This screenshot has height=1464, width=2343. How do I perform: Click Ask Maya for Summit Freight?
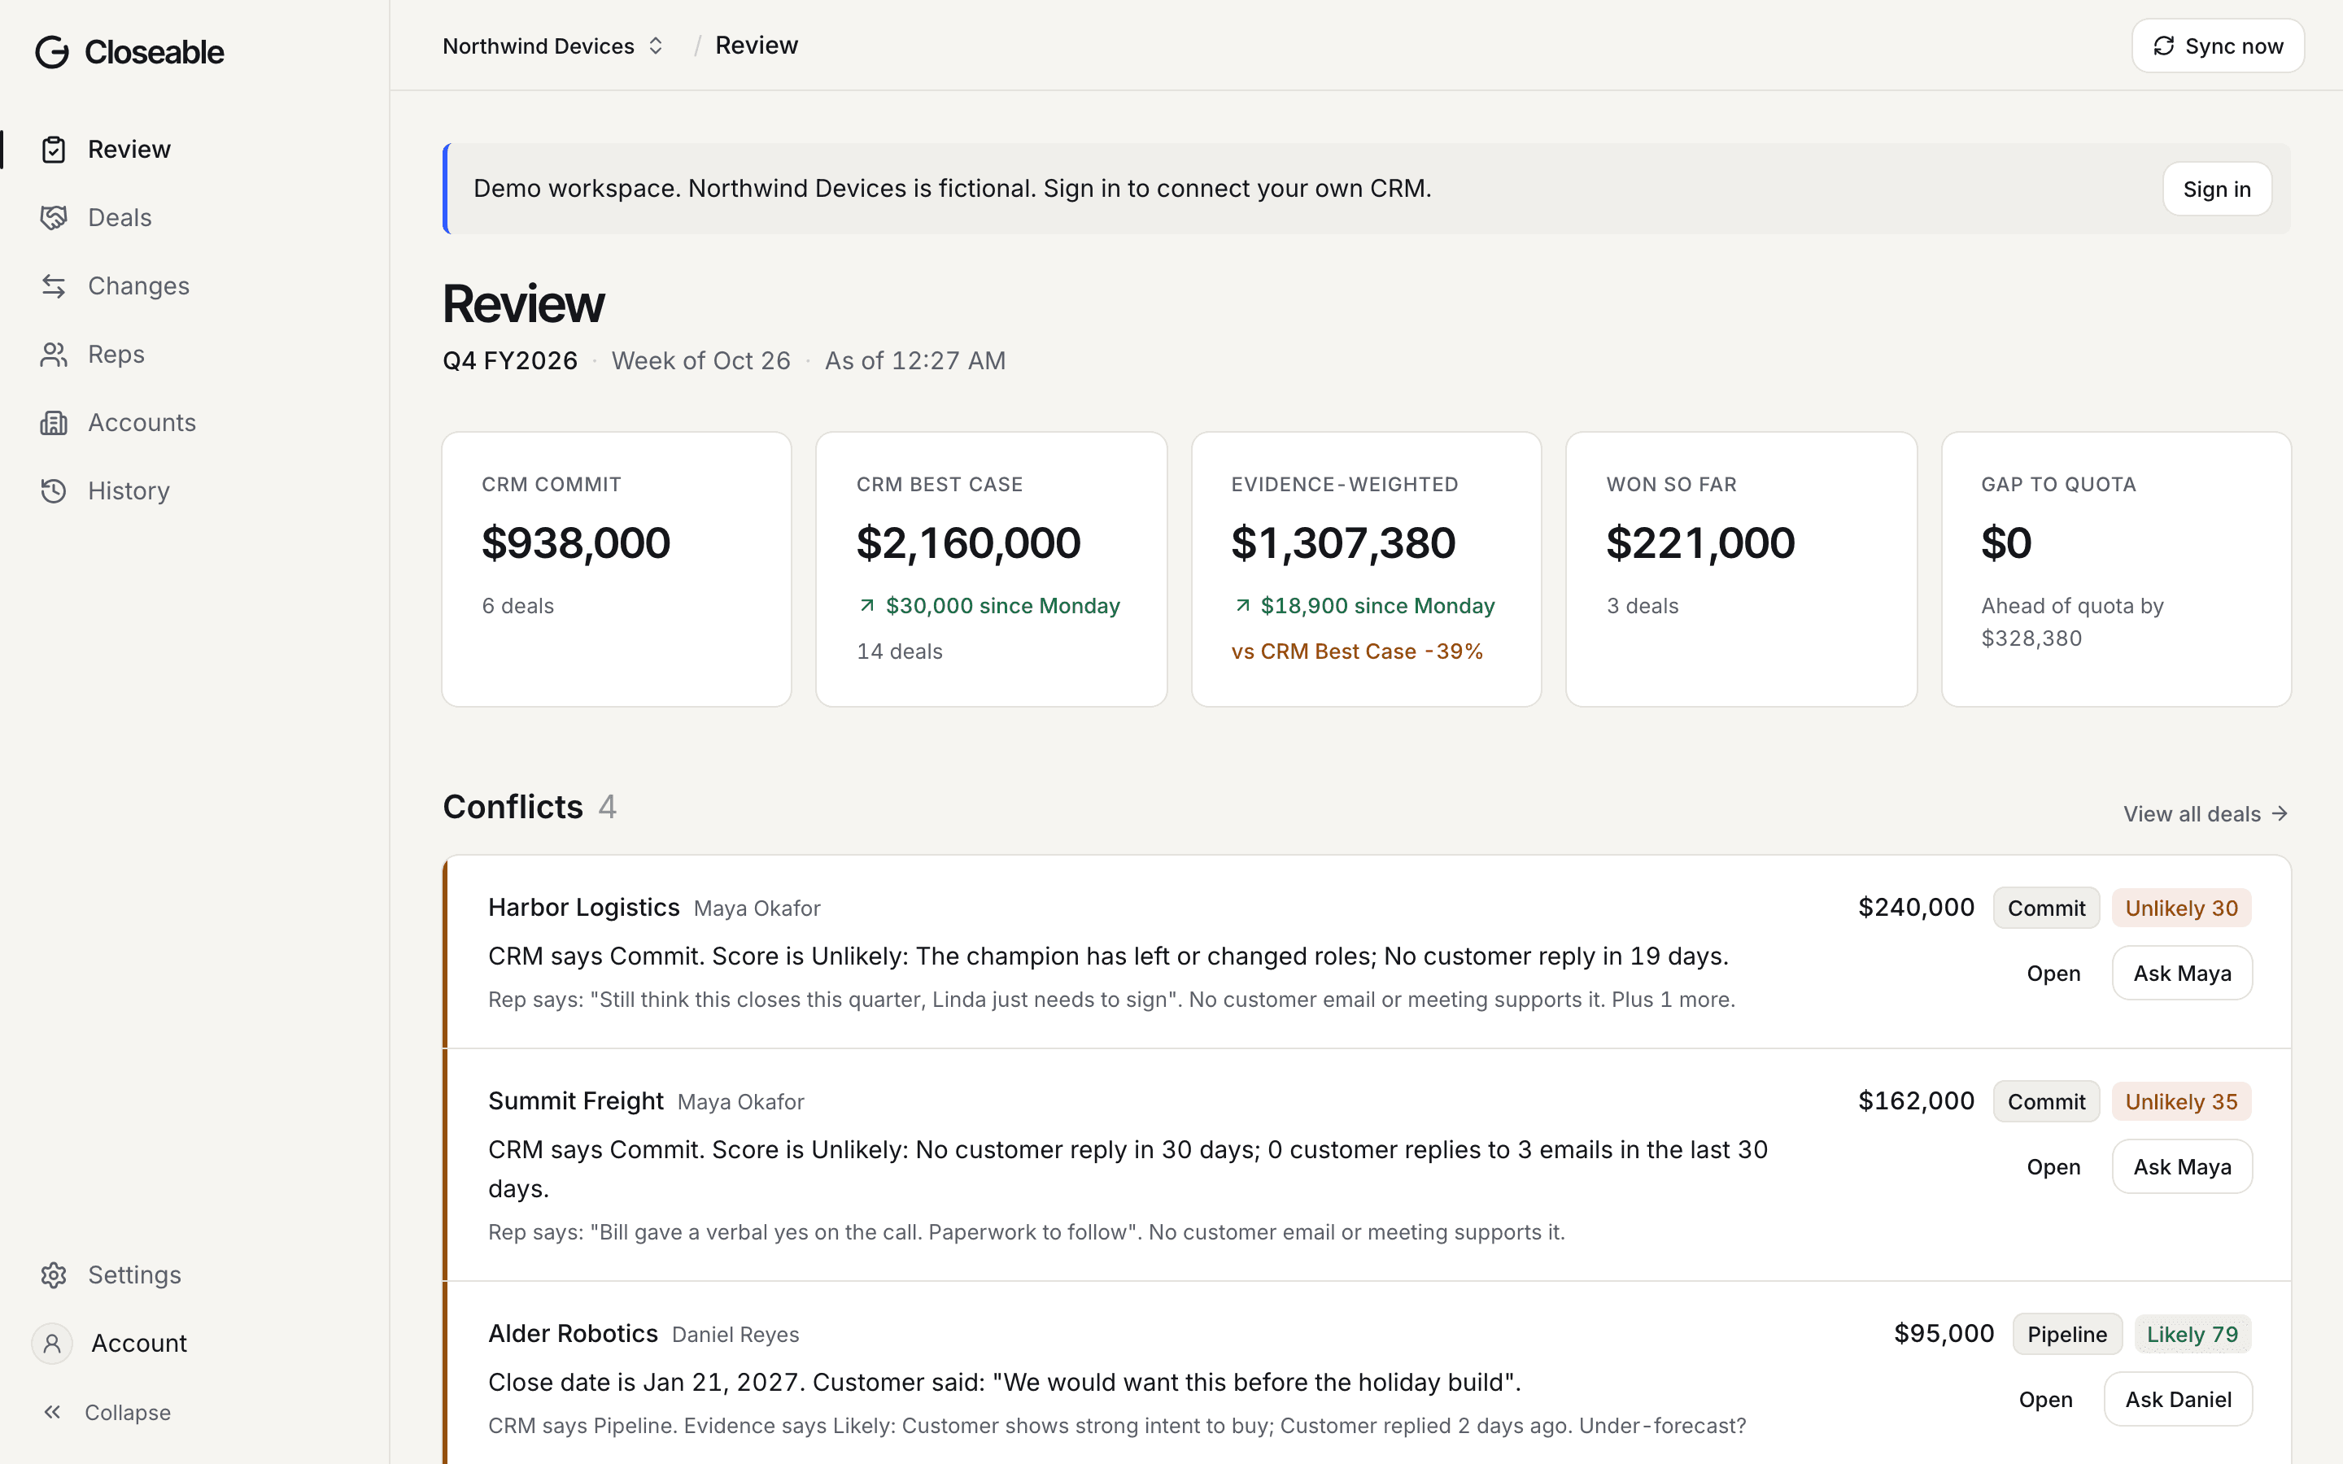pos(2181,1168)
